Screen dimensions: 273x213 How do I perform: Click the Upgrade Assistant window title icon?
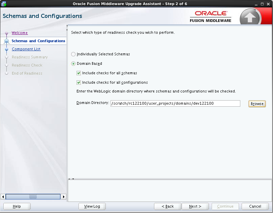click(4, 4)
